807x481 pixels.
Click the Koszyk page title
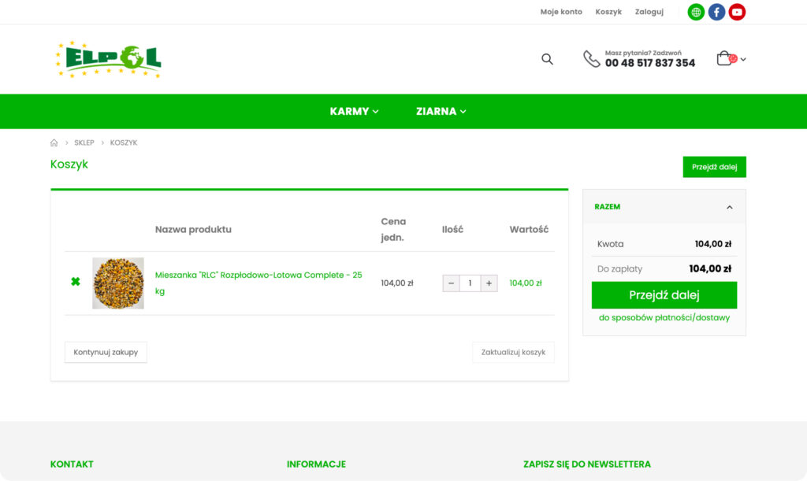[x=69, y=165]
